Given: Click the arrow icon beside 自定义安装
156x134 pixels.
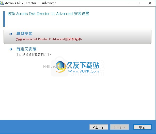Looking at the screenshot, I should pyautogui.click(x=11, y=49).
